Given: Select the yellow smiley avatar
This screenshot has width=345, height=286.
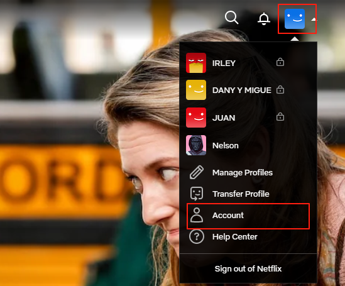Looking at the screenshot, I should [196, 90].
